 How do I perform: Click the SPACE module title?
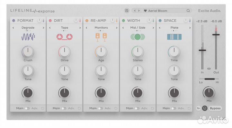pyautogui.click(x=170, y=21)
